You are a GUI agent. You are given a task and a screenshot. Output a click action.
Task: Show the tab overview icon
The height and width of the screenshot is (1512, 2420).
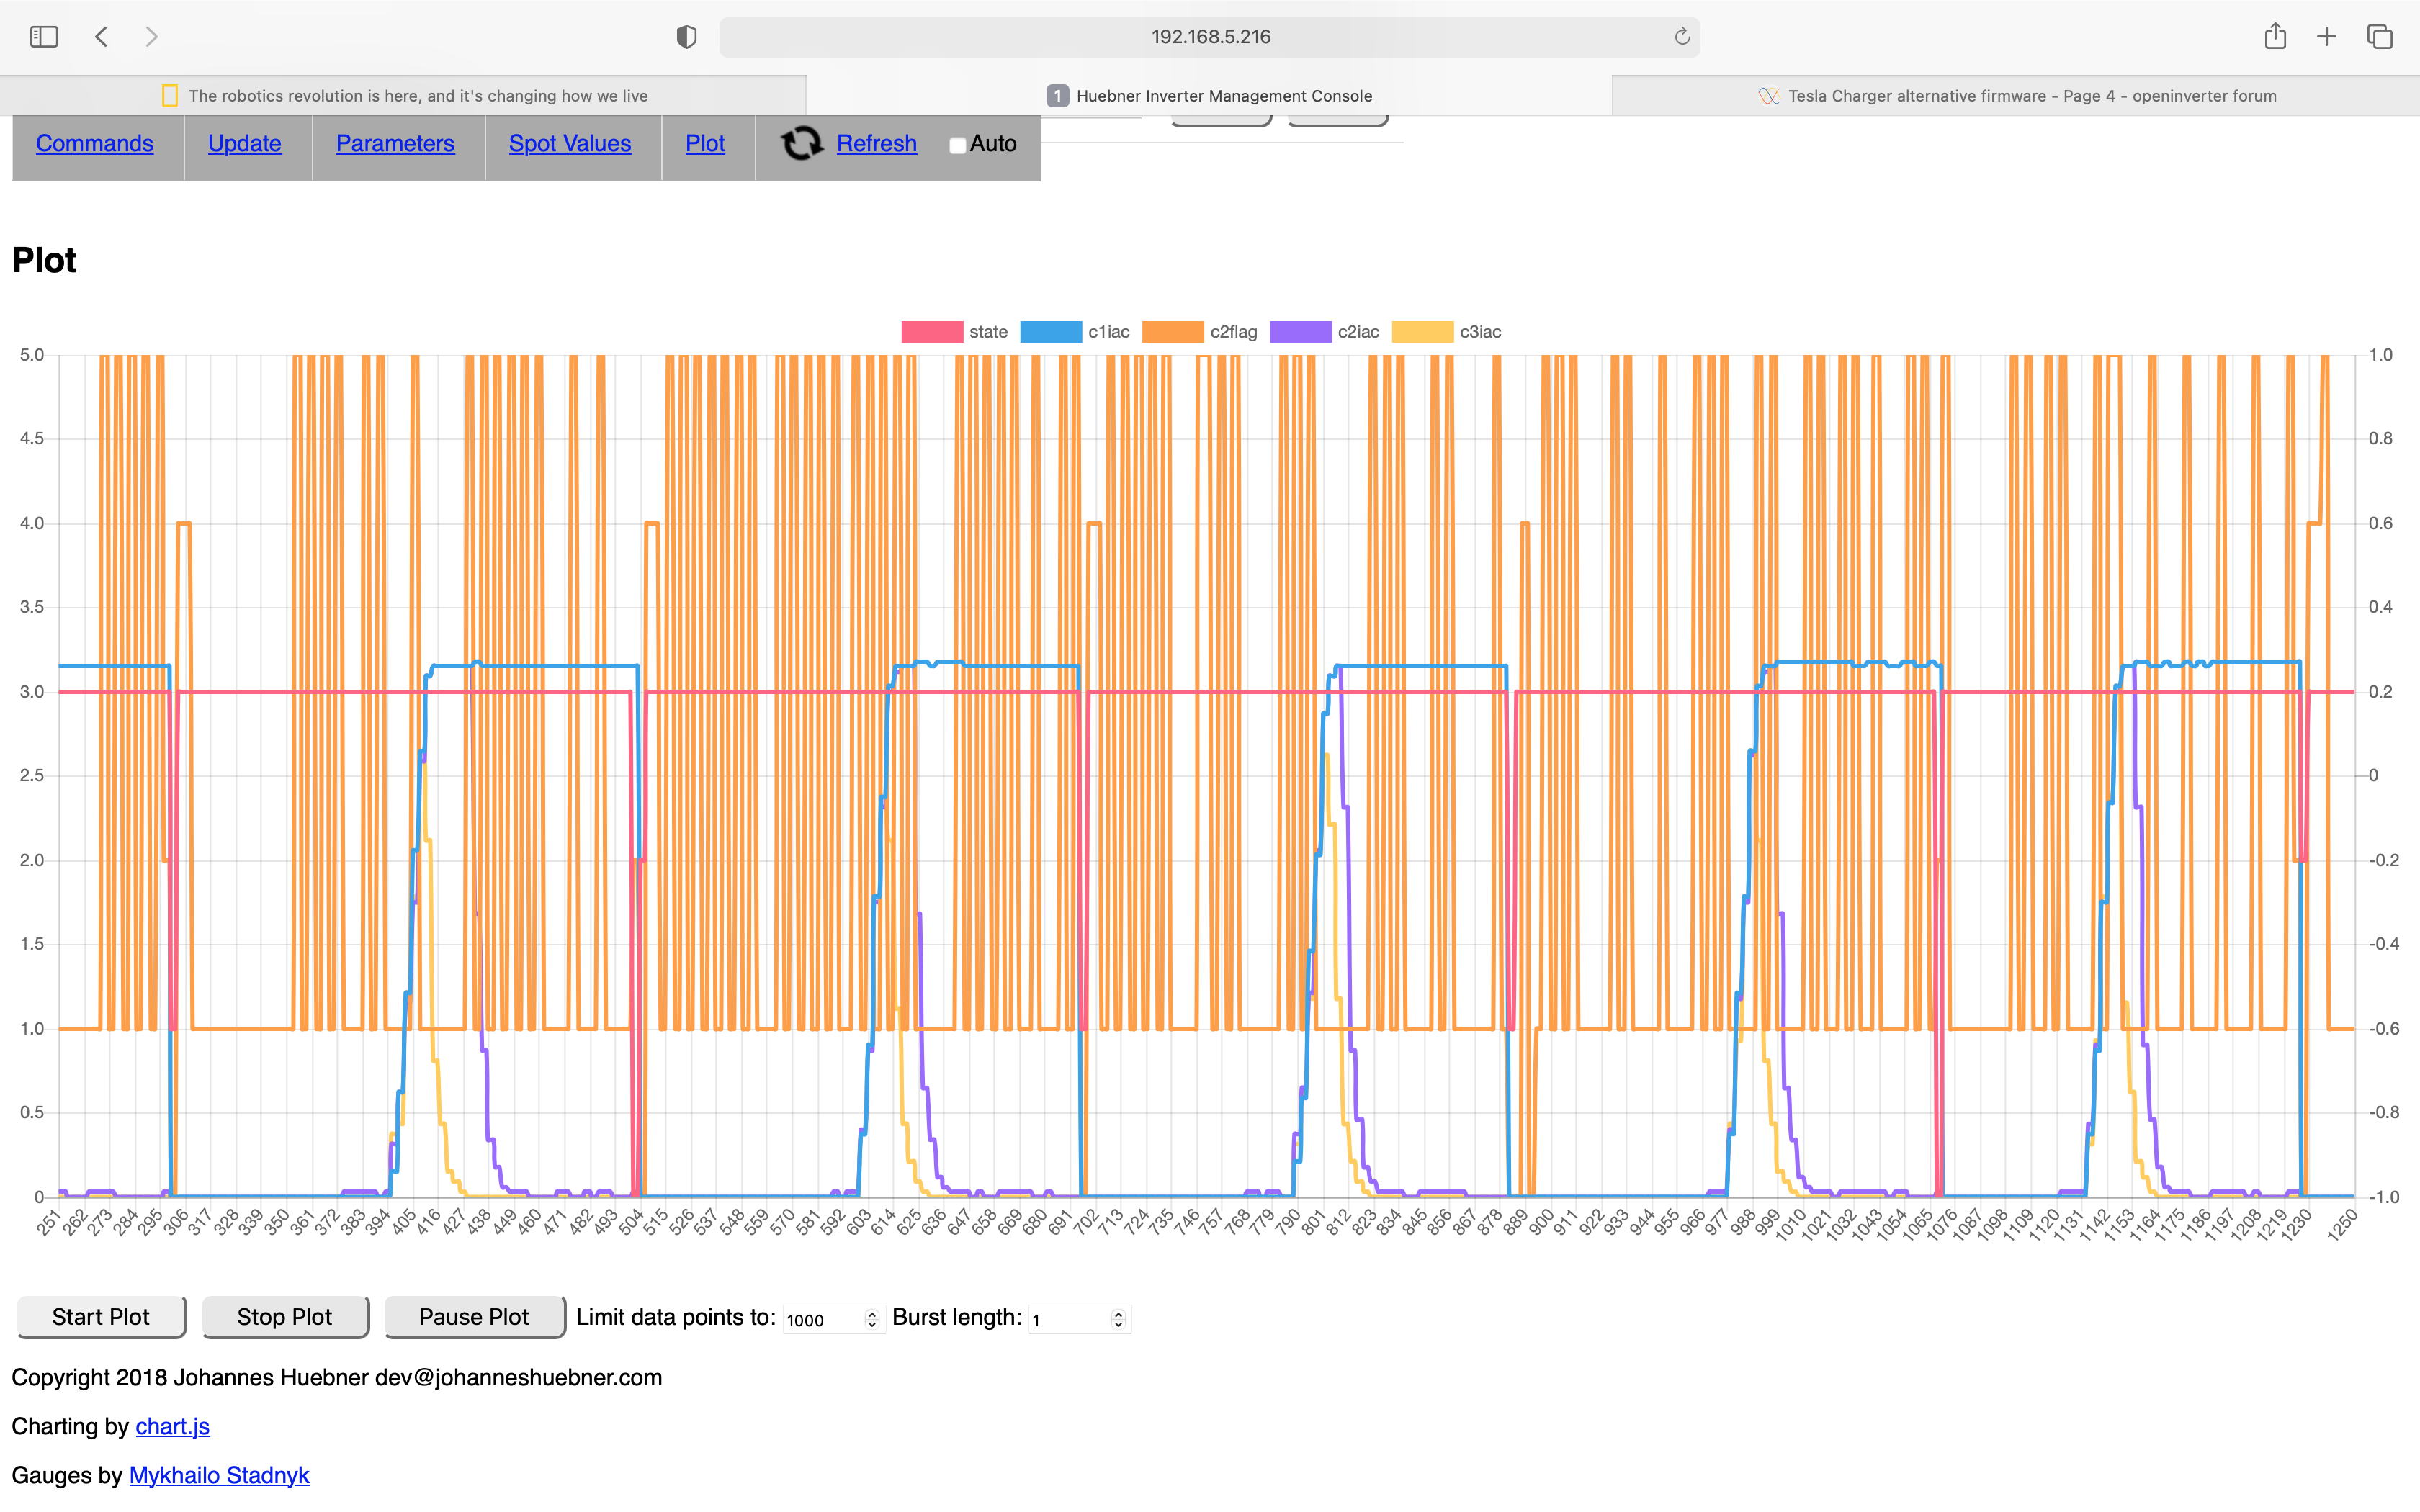[x=2380, y=37]
